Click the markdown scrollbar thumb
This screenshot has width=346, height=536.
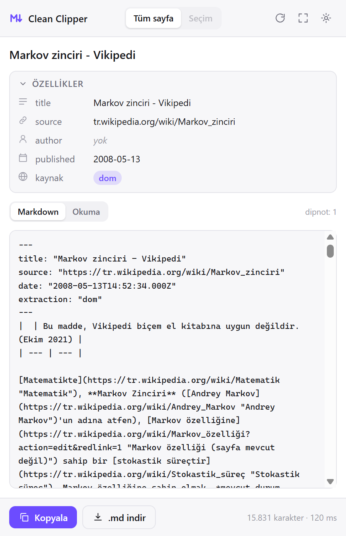330,251
